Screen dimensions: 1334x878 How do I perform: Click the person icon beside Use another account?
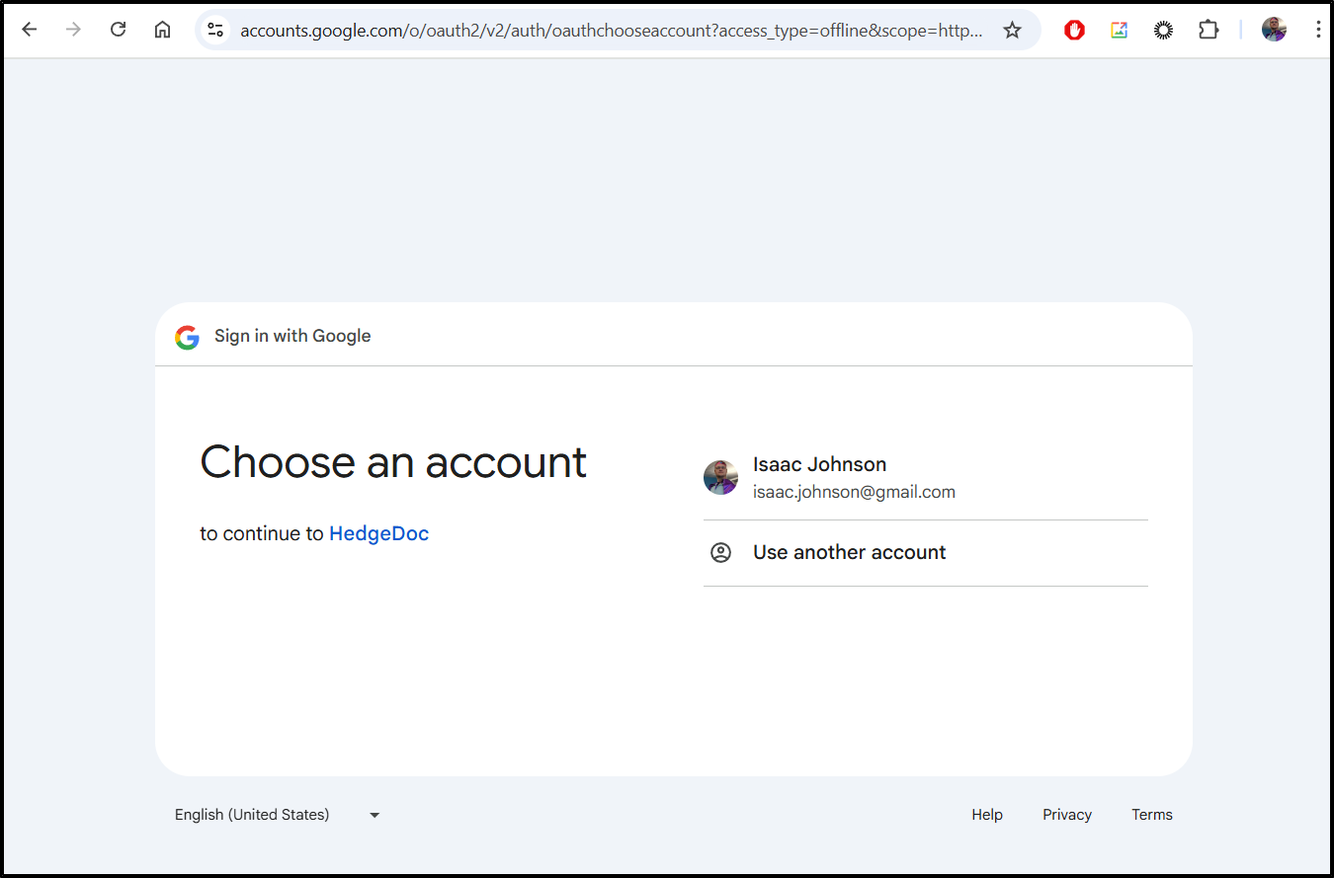coord(721,552)
